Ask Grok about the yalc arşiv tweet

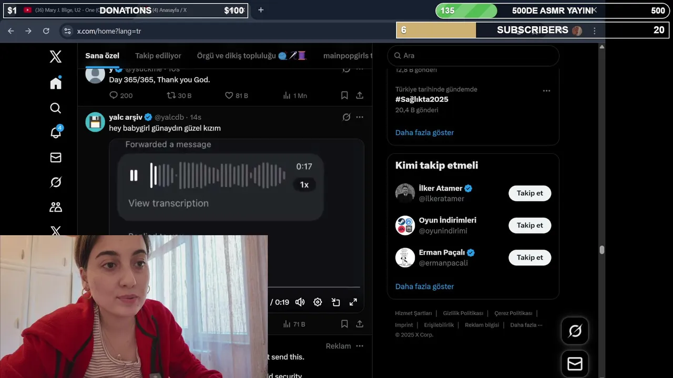[346, 117]
